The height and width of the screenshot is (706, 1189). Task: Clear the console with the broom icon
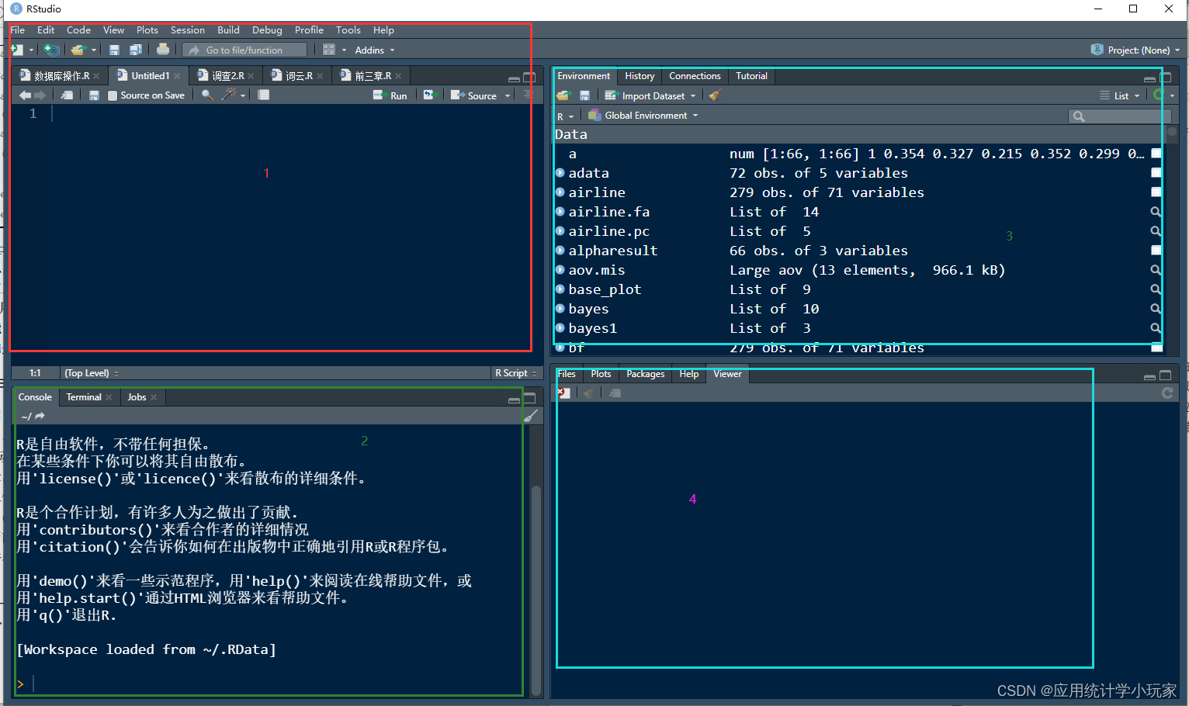(x=530, y=416)
